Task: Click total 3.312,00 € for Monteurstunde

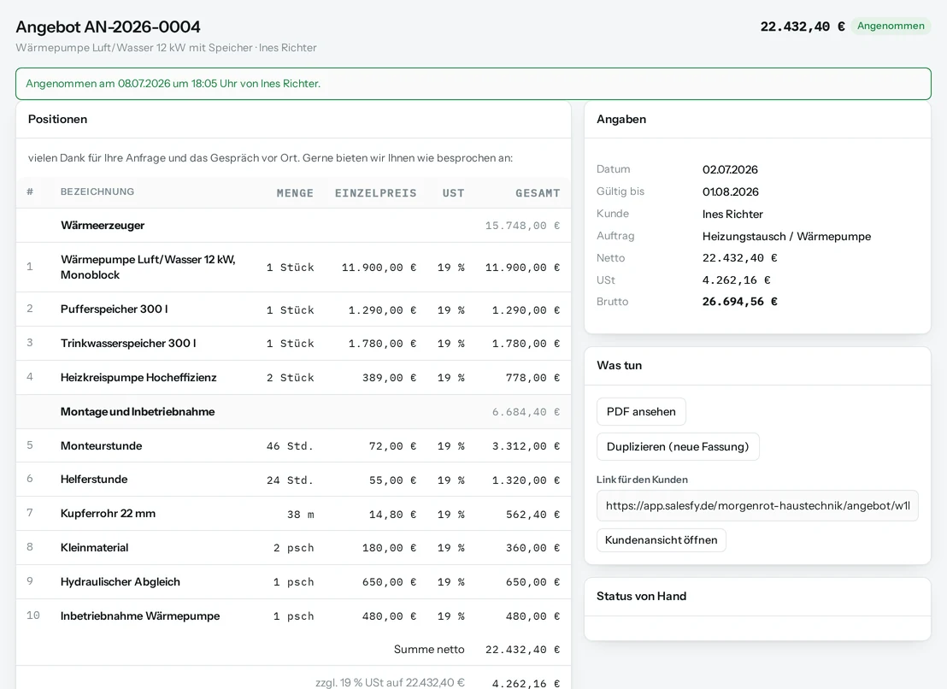Action: coord(526,446)
